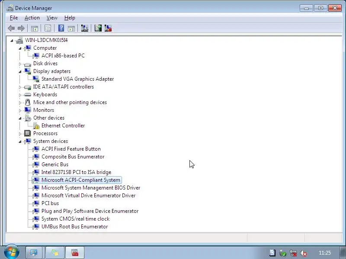Collapse the System devices category
Image resolution: width=346 pixels, height=259 pixels.
pos(20,142)
